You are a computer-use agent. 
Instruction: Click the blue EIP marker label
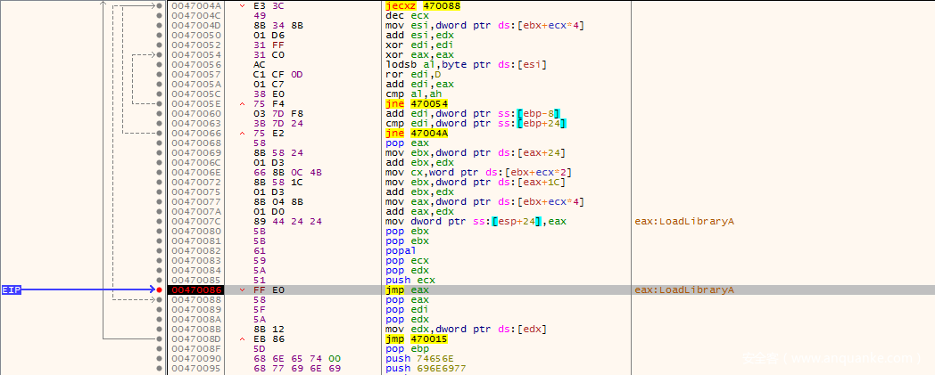click(x=12, y=290)
